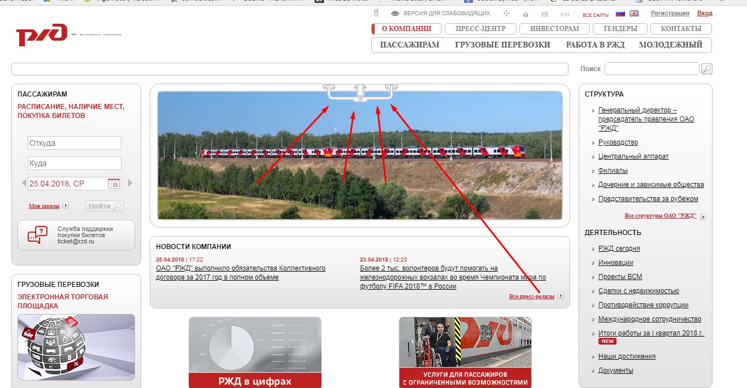Click arrow icon next to Мои заказы

pos(66,206)
